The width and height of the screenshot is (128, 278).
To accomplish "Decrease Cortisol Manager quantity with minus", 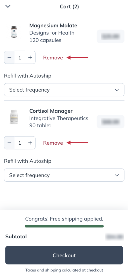I will coord(9,143).
